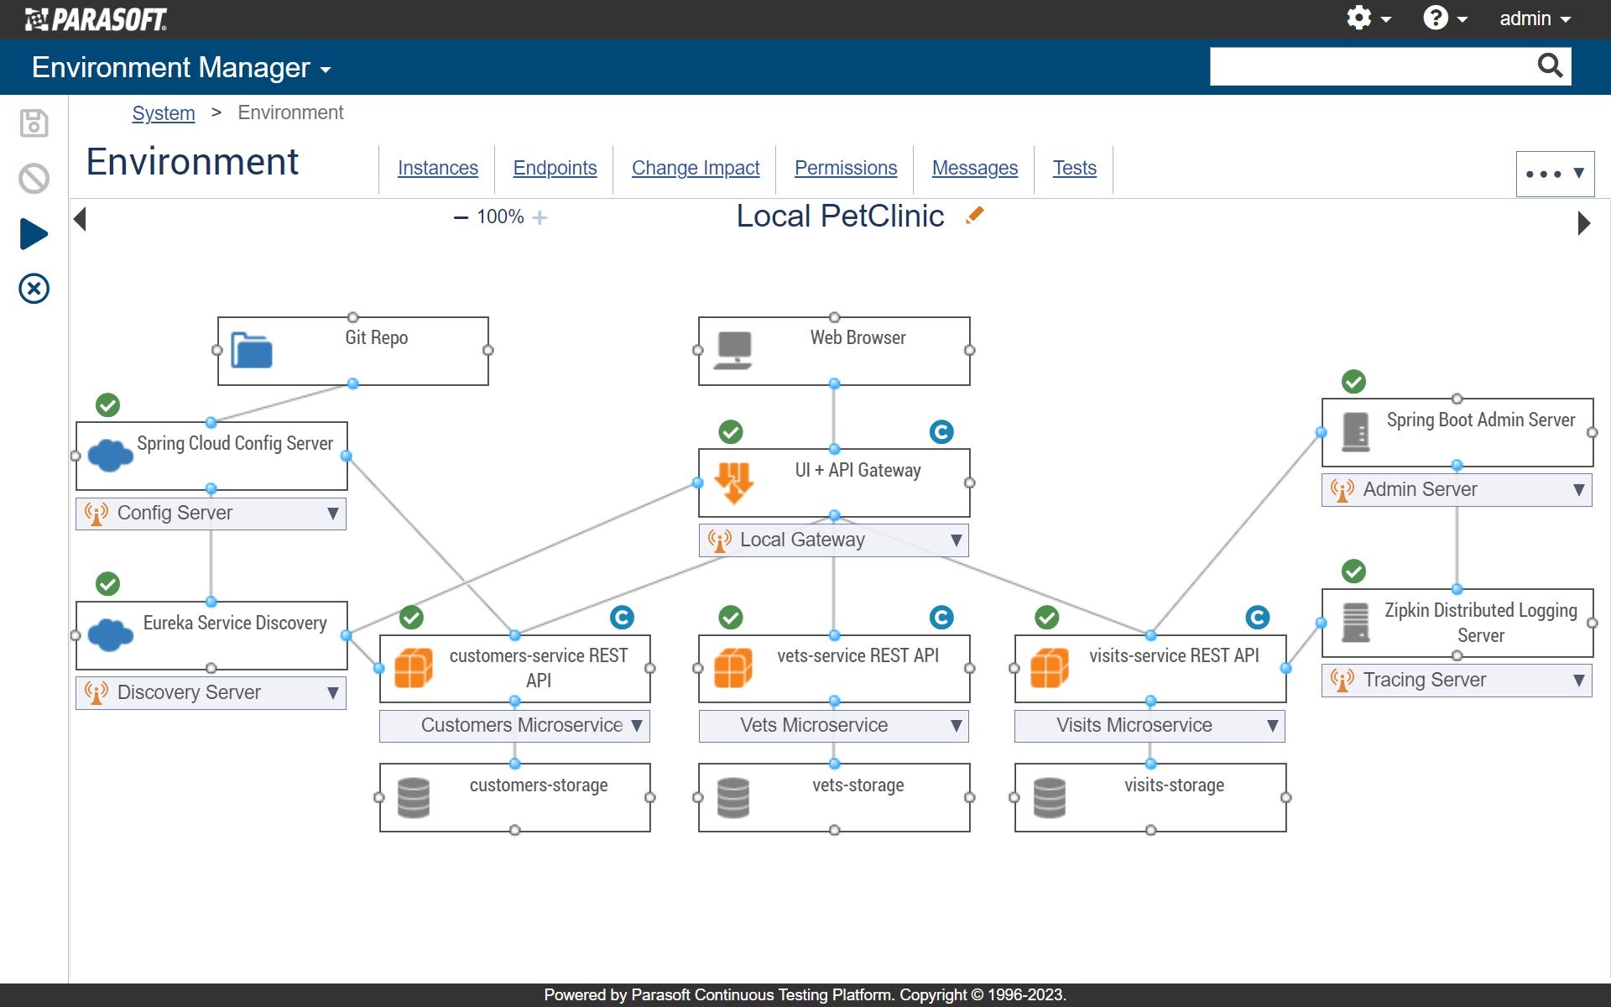
Task: Click into the search input field
Action: (1368, 66)
